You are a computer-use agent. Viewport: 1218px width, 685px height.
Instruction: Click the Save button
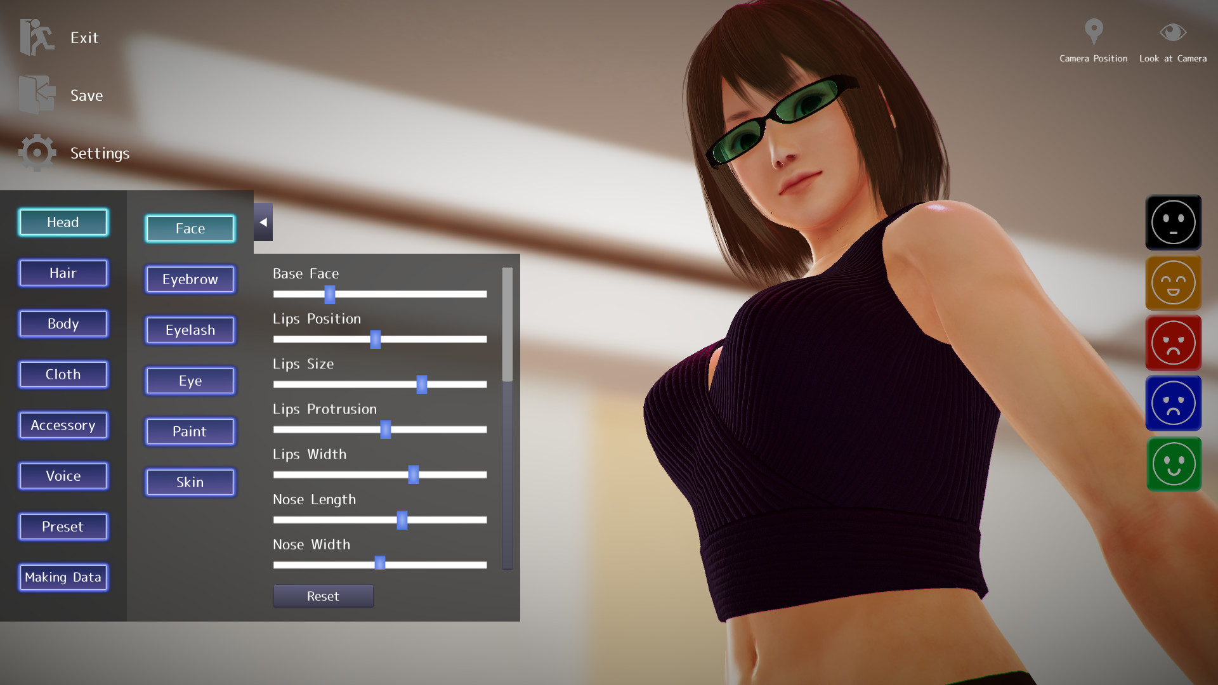click(87, 95)
